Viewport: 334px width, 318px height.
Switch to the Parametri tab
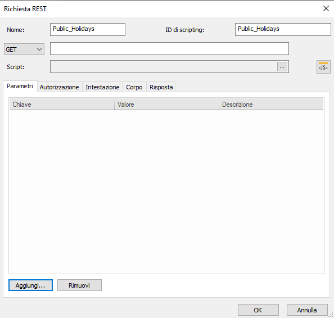[x=20, y=86]
